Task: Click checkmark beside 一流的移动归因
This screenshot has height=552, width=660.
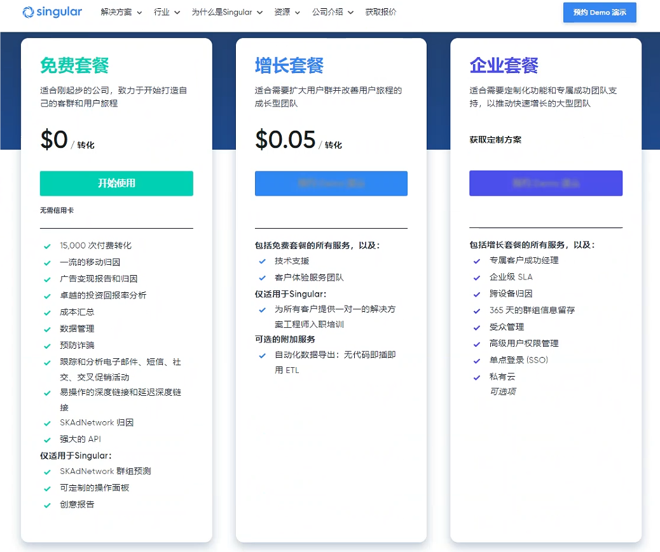Action: click(x=47, y=263)
